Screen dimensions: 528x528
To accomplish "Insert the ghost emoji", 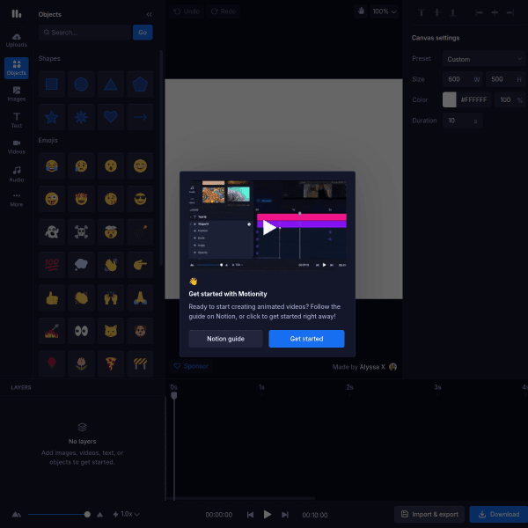I will [x=52, y=231].
